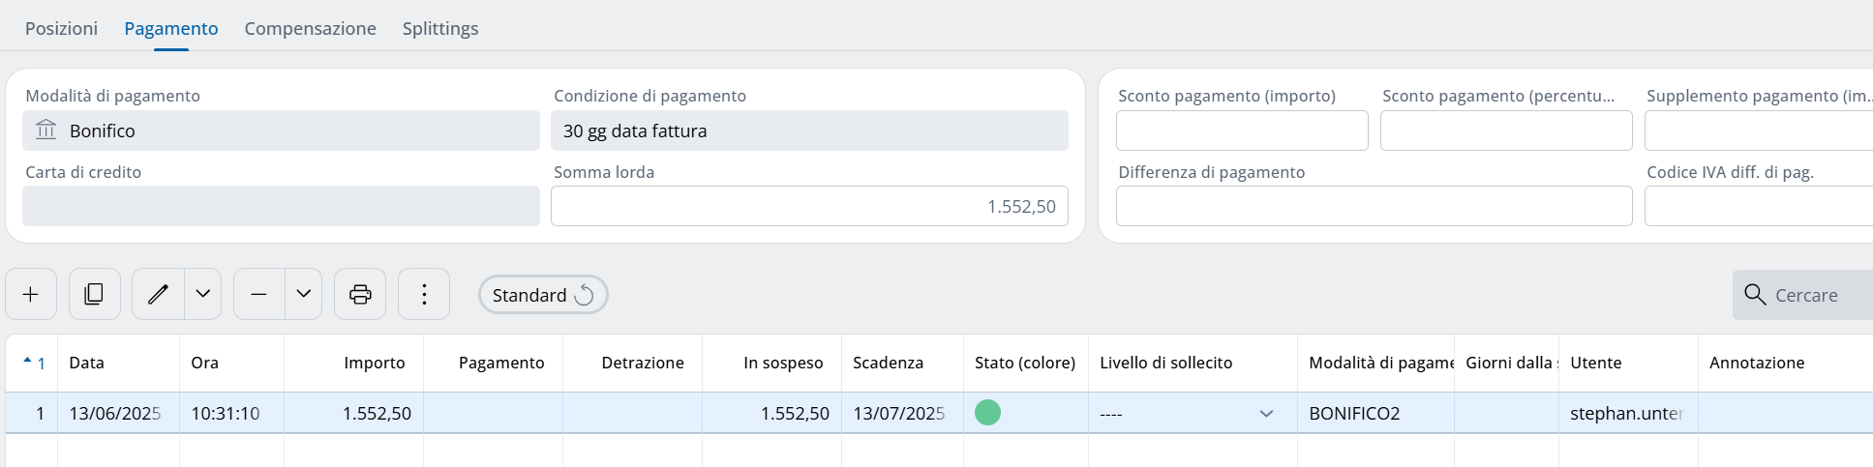Click the green status color dot

pos(987,413)
